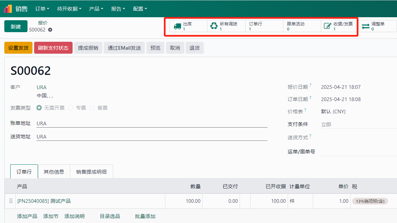Open the gear settings icon beside S00062
This screenshot has width=397, height=223.
50,30
